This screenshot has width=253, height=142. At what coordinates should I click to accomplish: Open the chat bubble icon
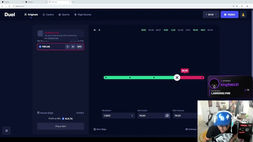[x=7, y=131]
